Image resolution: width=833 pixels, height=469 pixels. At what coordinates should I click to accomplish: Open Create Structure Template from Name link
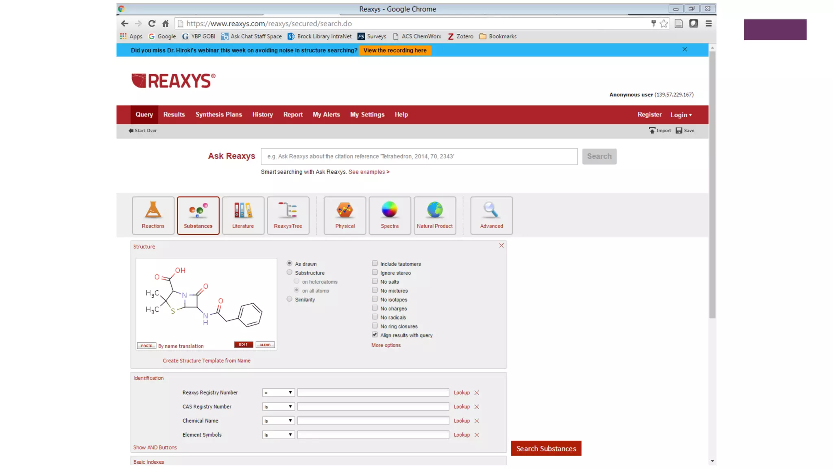(207, 361)
